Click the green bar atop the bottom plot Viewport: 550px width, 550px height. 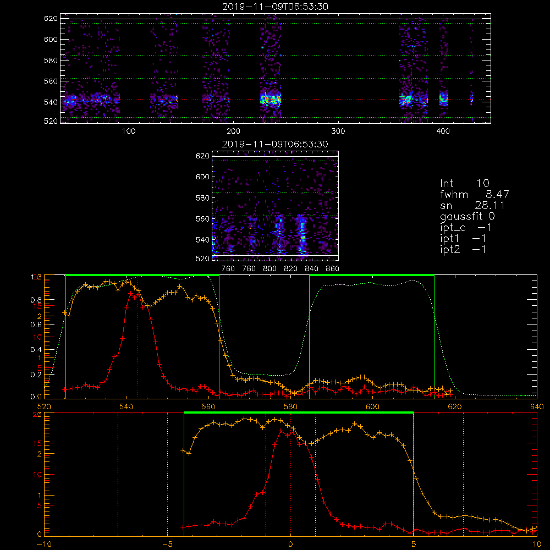[299, 413]
